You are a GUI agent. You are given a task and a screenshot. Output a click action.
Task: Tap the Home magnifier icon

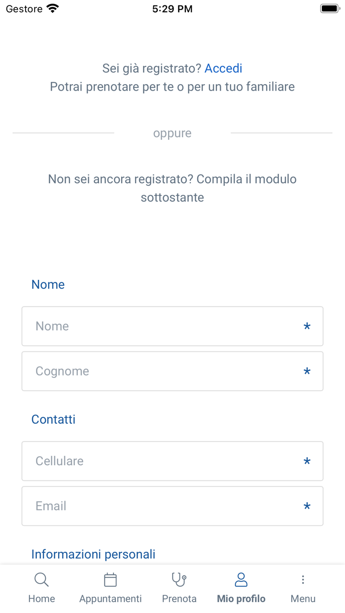[x=41, y=580]
